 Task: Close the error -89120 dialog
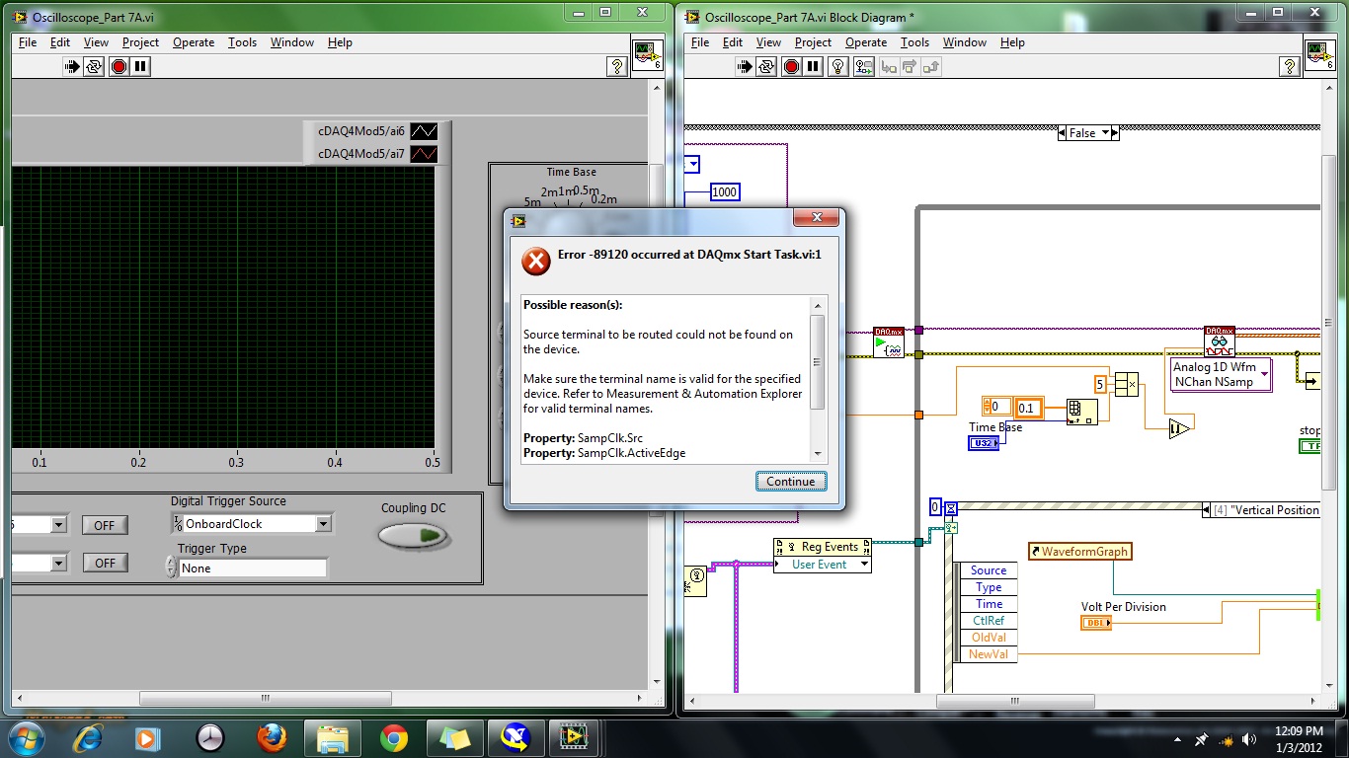pyautogui.click(x=817, y=218)
